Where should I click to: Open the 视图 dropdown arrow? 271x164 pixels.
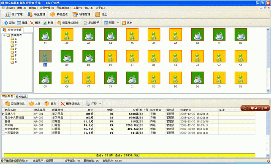tap(118, 23)
